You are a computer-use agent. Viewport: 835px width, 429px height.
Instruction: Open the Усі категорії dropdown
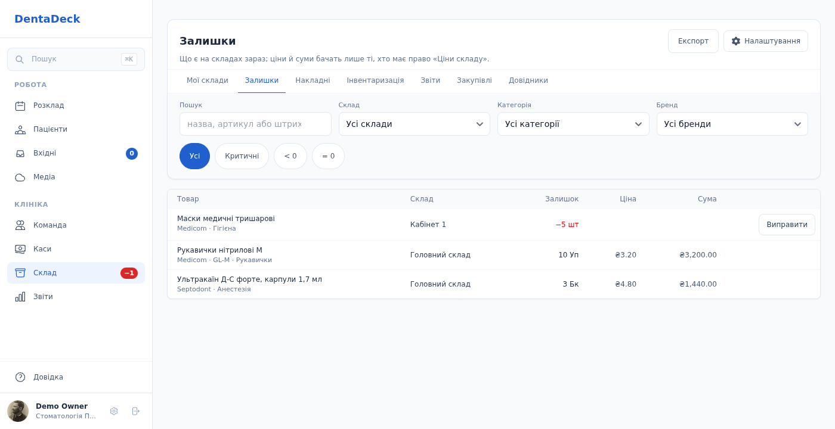click(x=573, y=124)
